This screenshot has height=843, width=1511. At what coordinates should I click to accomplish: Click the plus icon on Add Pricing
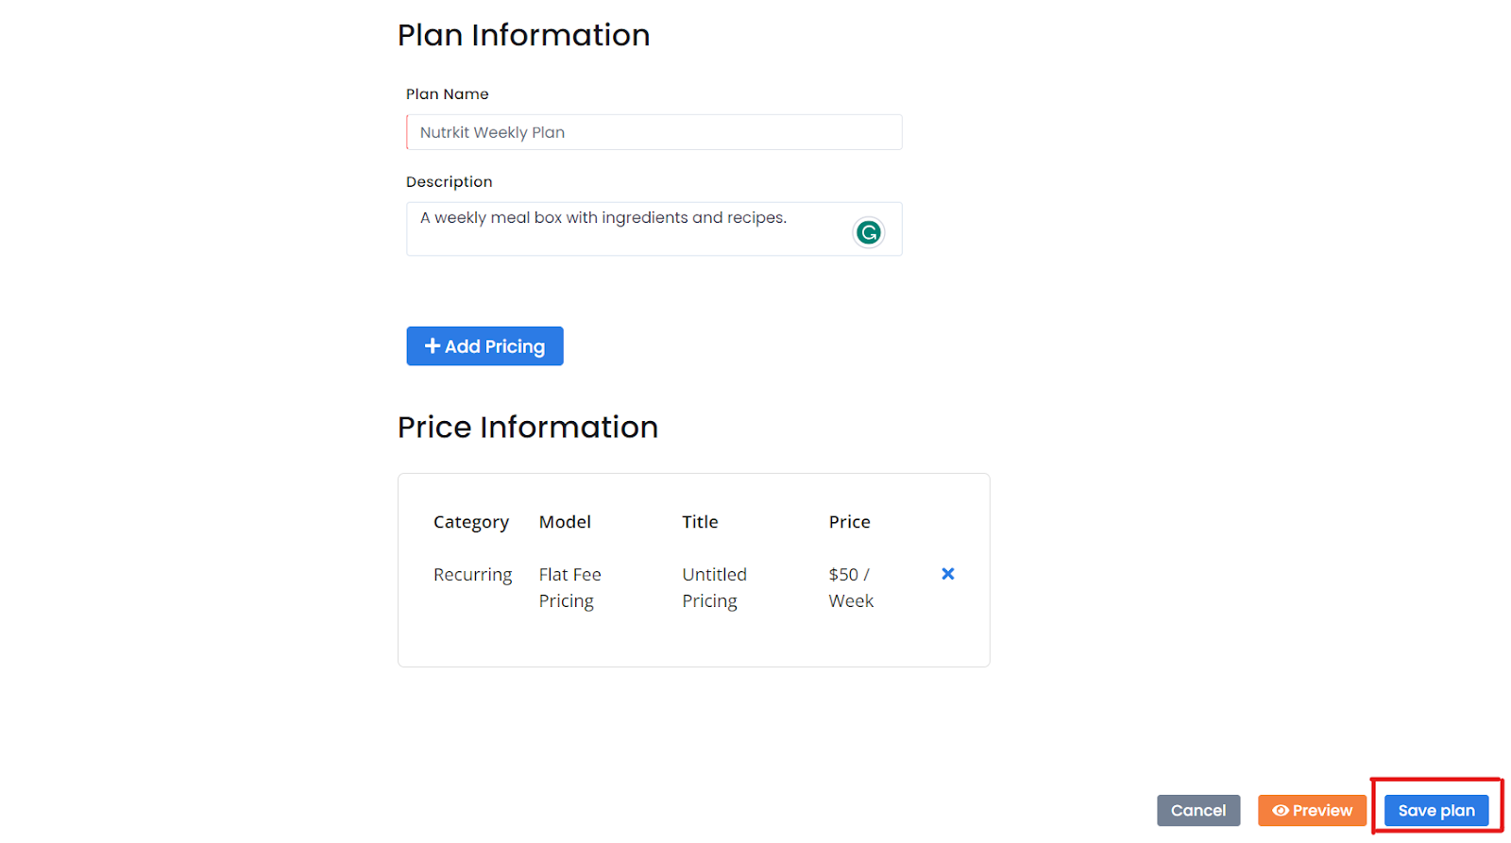433,346
